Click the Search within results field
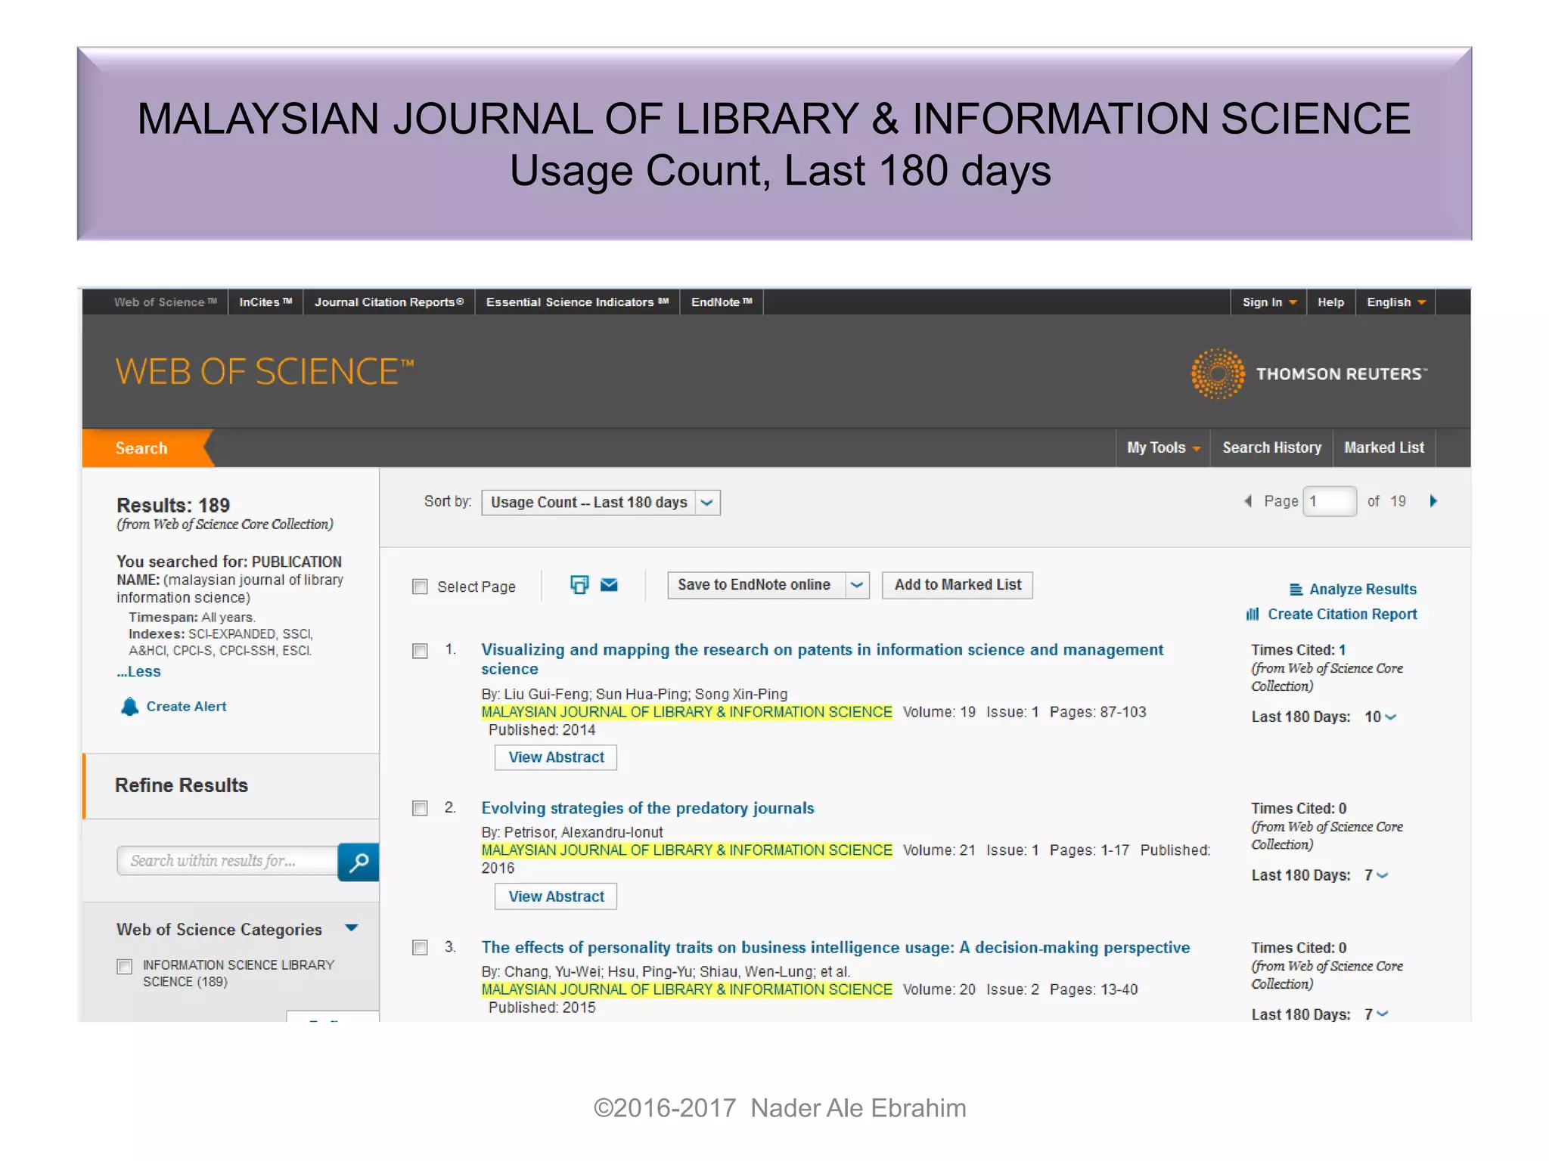1549x1161 pixels. click(x=227, y=861)
